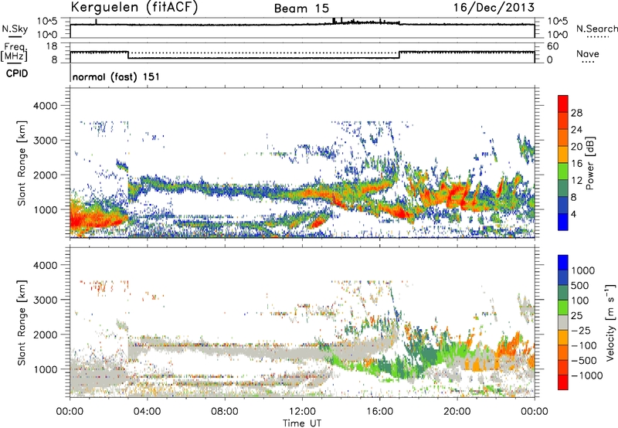Click the 'Freq. [MHz]' axis label
This screenshot has width=618, height=428.
tap(15, 53)
